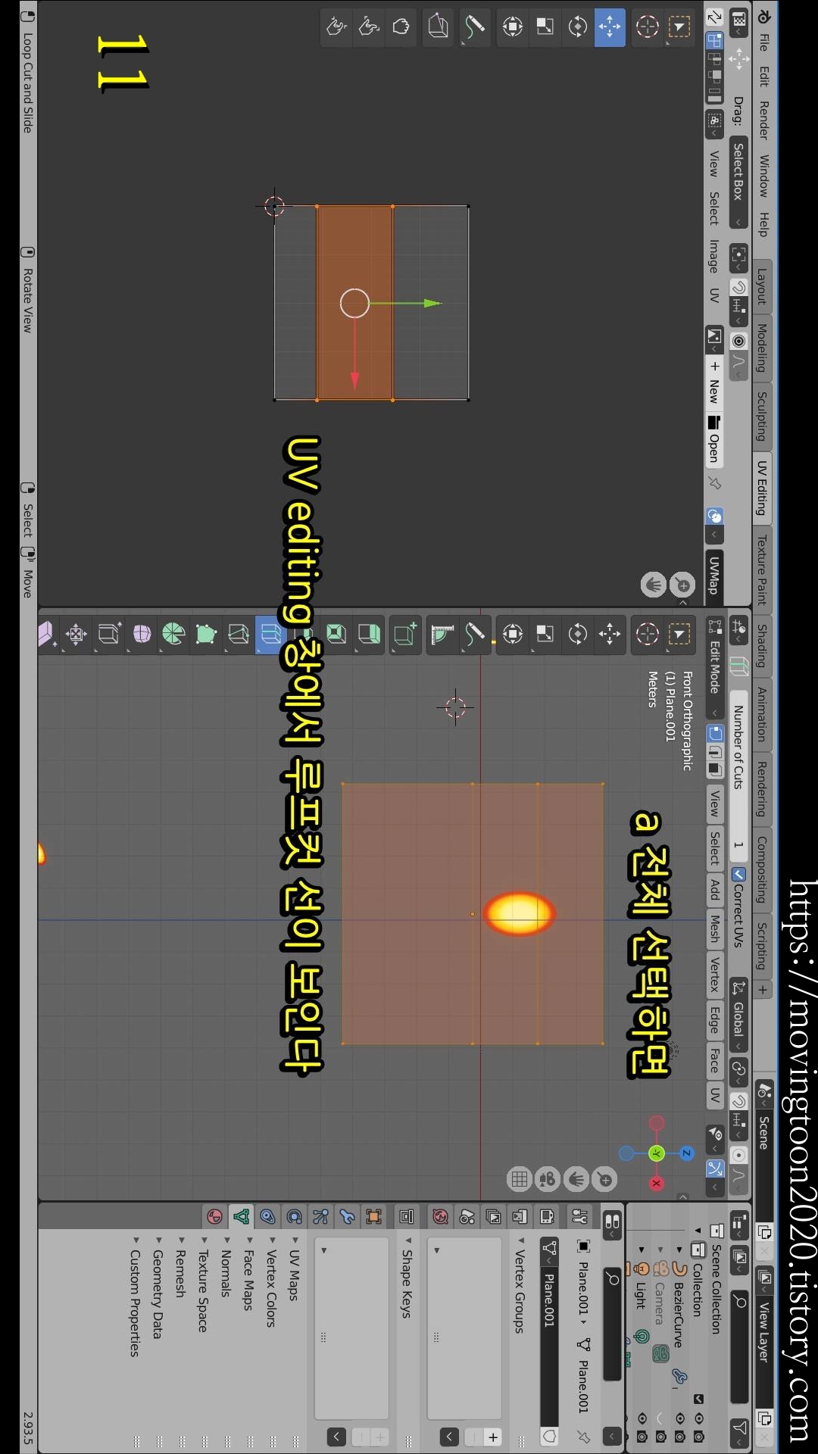Collapse the Vertex Groups panel
This screenshot has width=818, height=1454.
[520, 1285]
